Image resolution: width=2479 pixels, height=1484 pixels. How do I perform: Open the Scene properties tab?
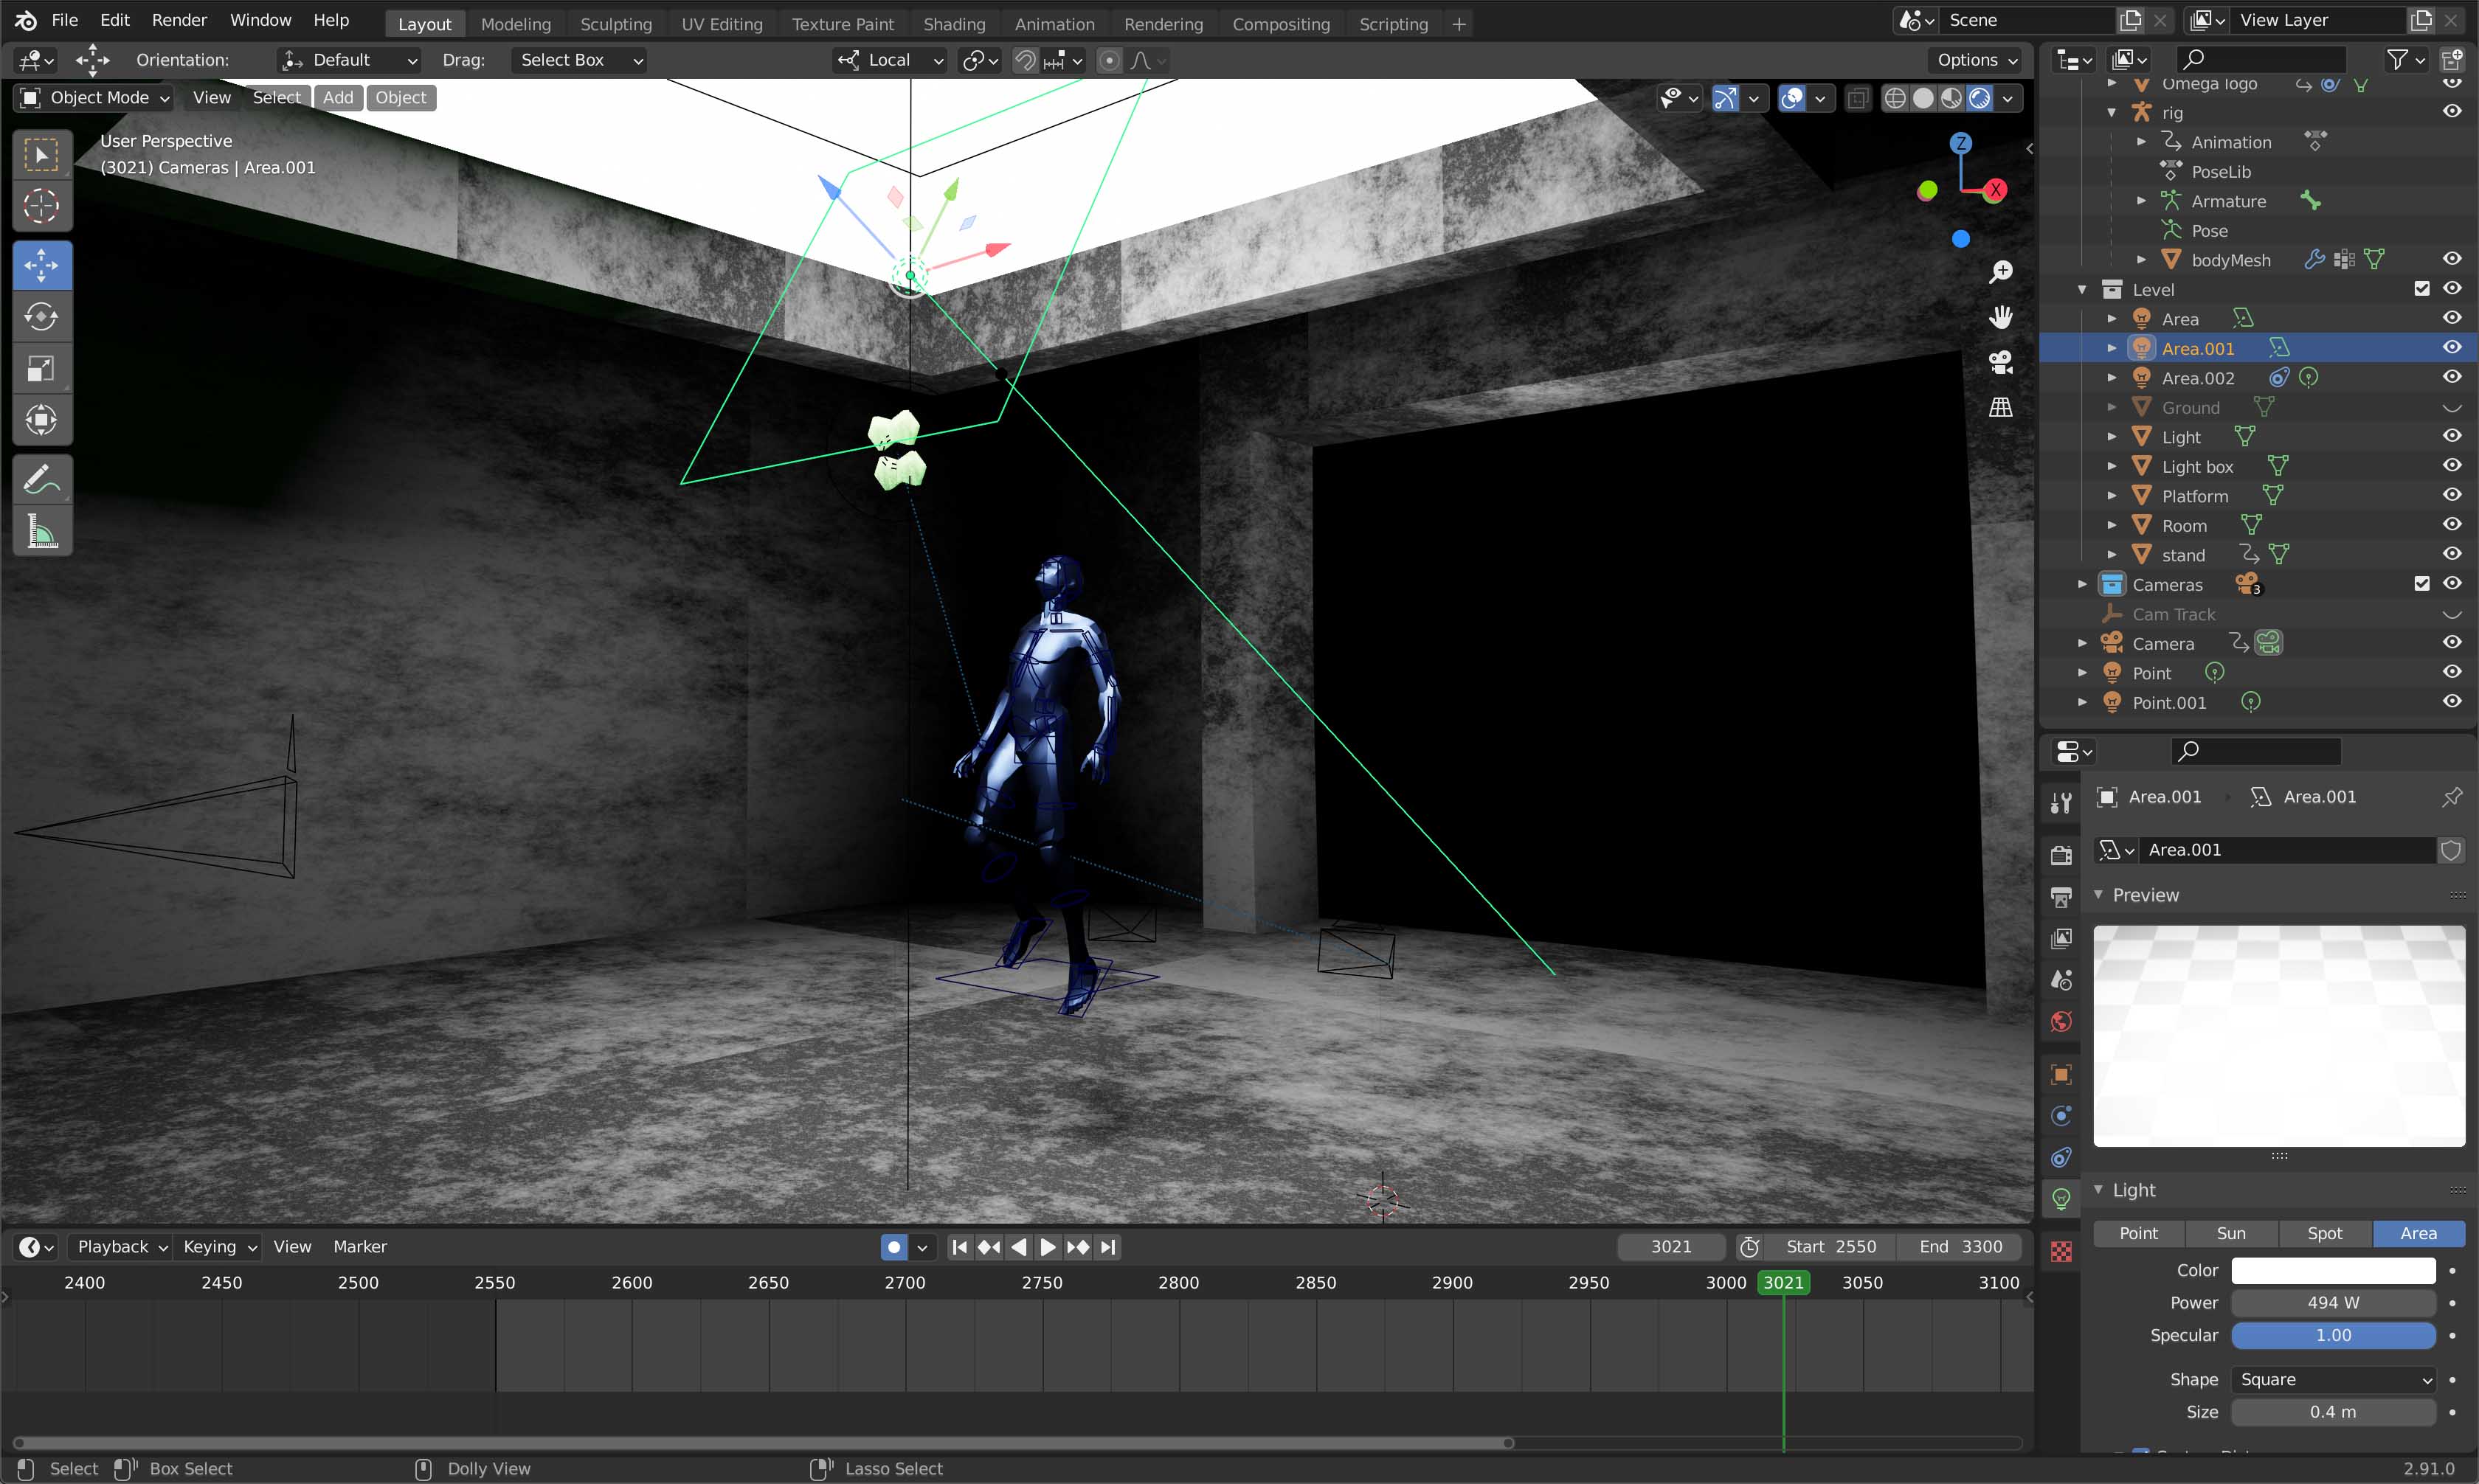point(2061,980)
